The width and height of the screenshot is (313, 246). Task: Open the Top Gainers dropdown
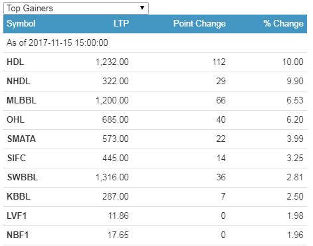76,8
